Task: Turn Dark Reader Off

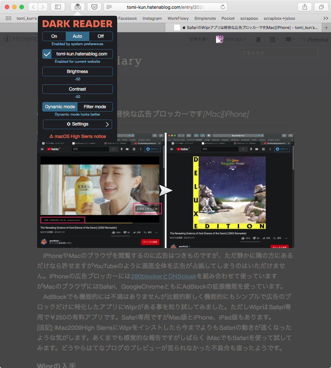Action: tap(101, 36)
